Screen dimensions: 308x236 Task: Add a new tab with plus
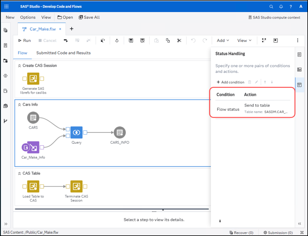point(72,29)
